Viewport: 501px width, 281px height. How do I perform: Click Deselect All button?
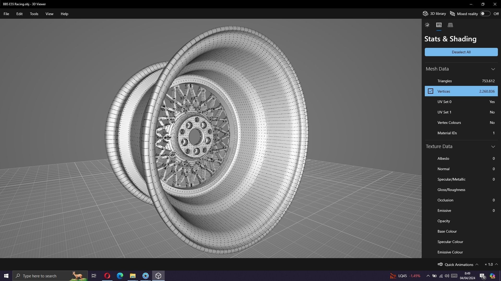461,52
